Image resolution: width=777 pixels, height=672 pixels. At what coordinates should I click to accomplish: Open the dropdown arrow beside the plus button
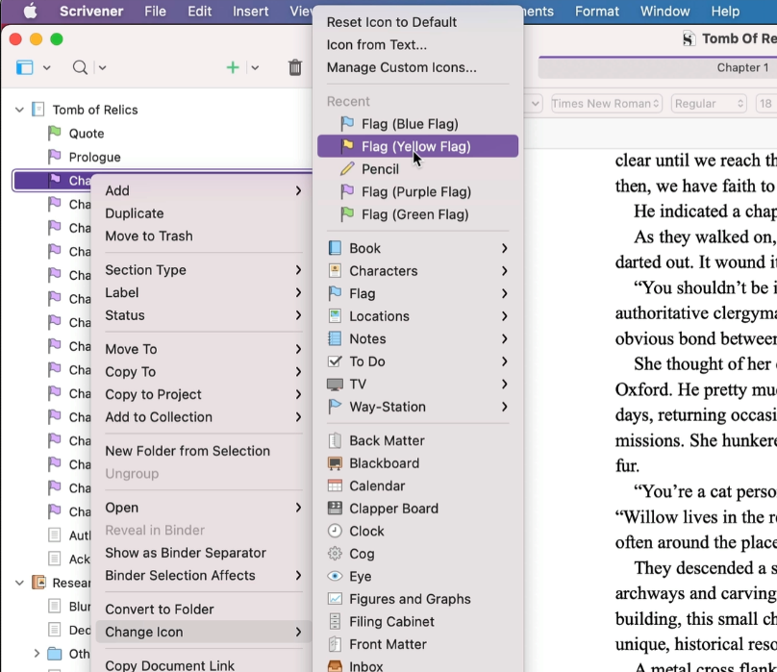click(x=255, y=67)
